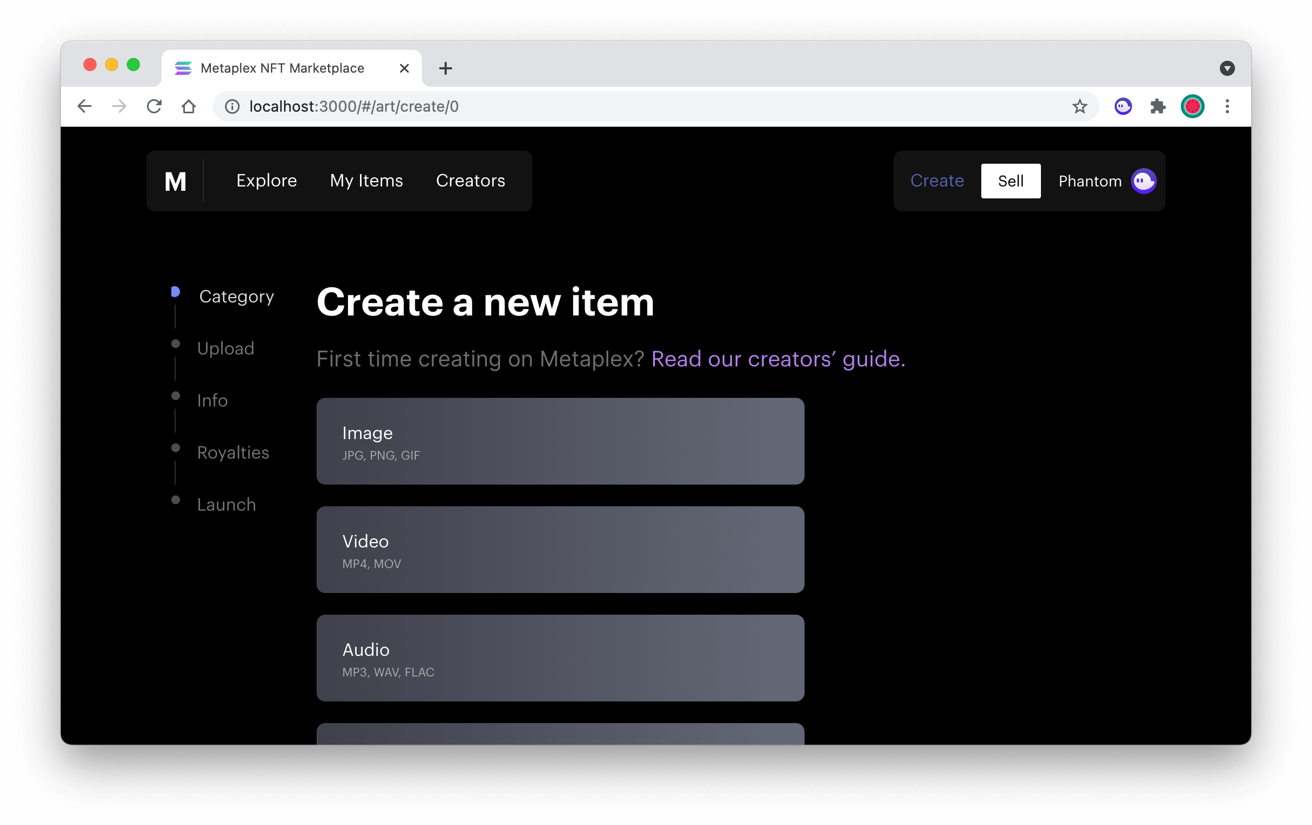Viewport: 1312px width, 825px height.
Task: Close the Metaplex NFT Marketplace tab
Action: tap(404, 68)
